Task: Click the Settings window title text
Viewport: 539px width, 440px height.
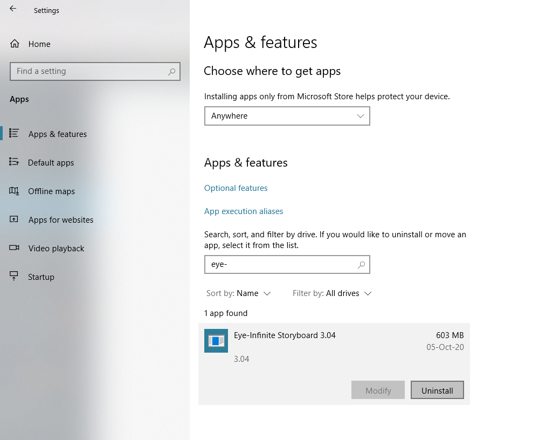Action: tap(46, 11)
